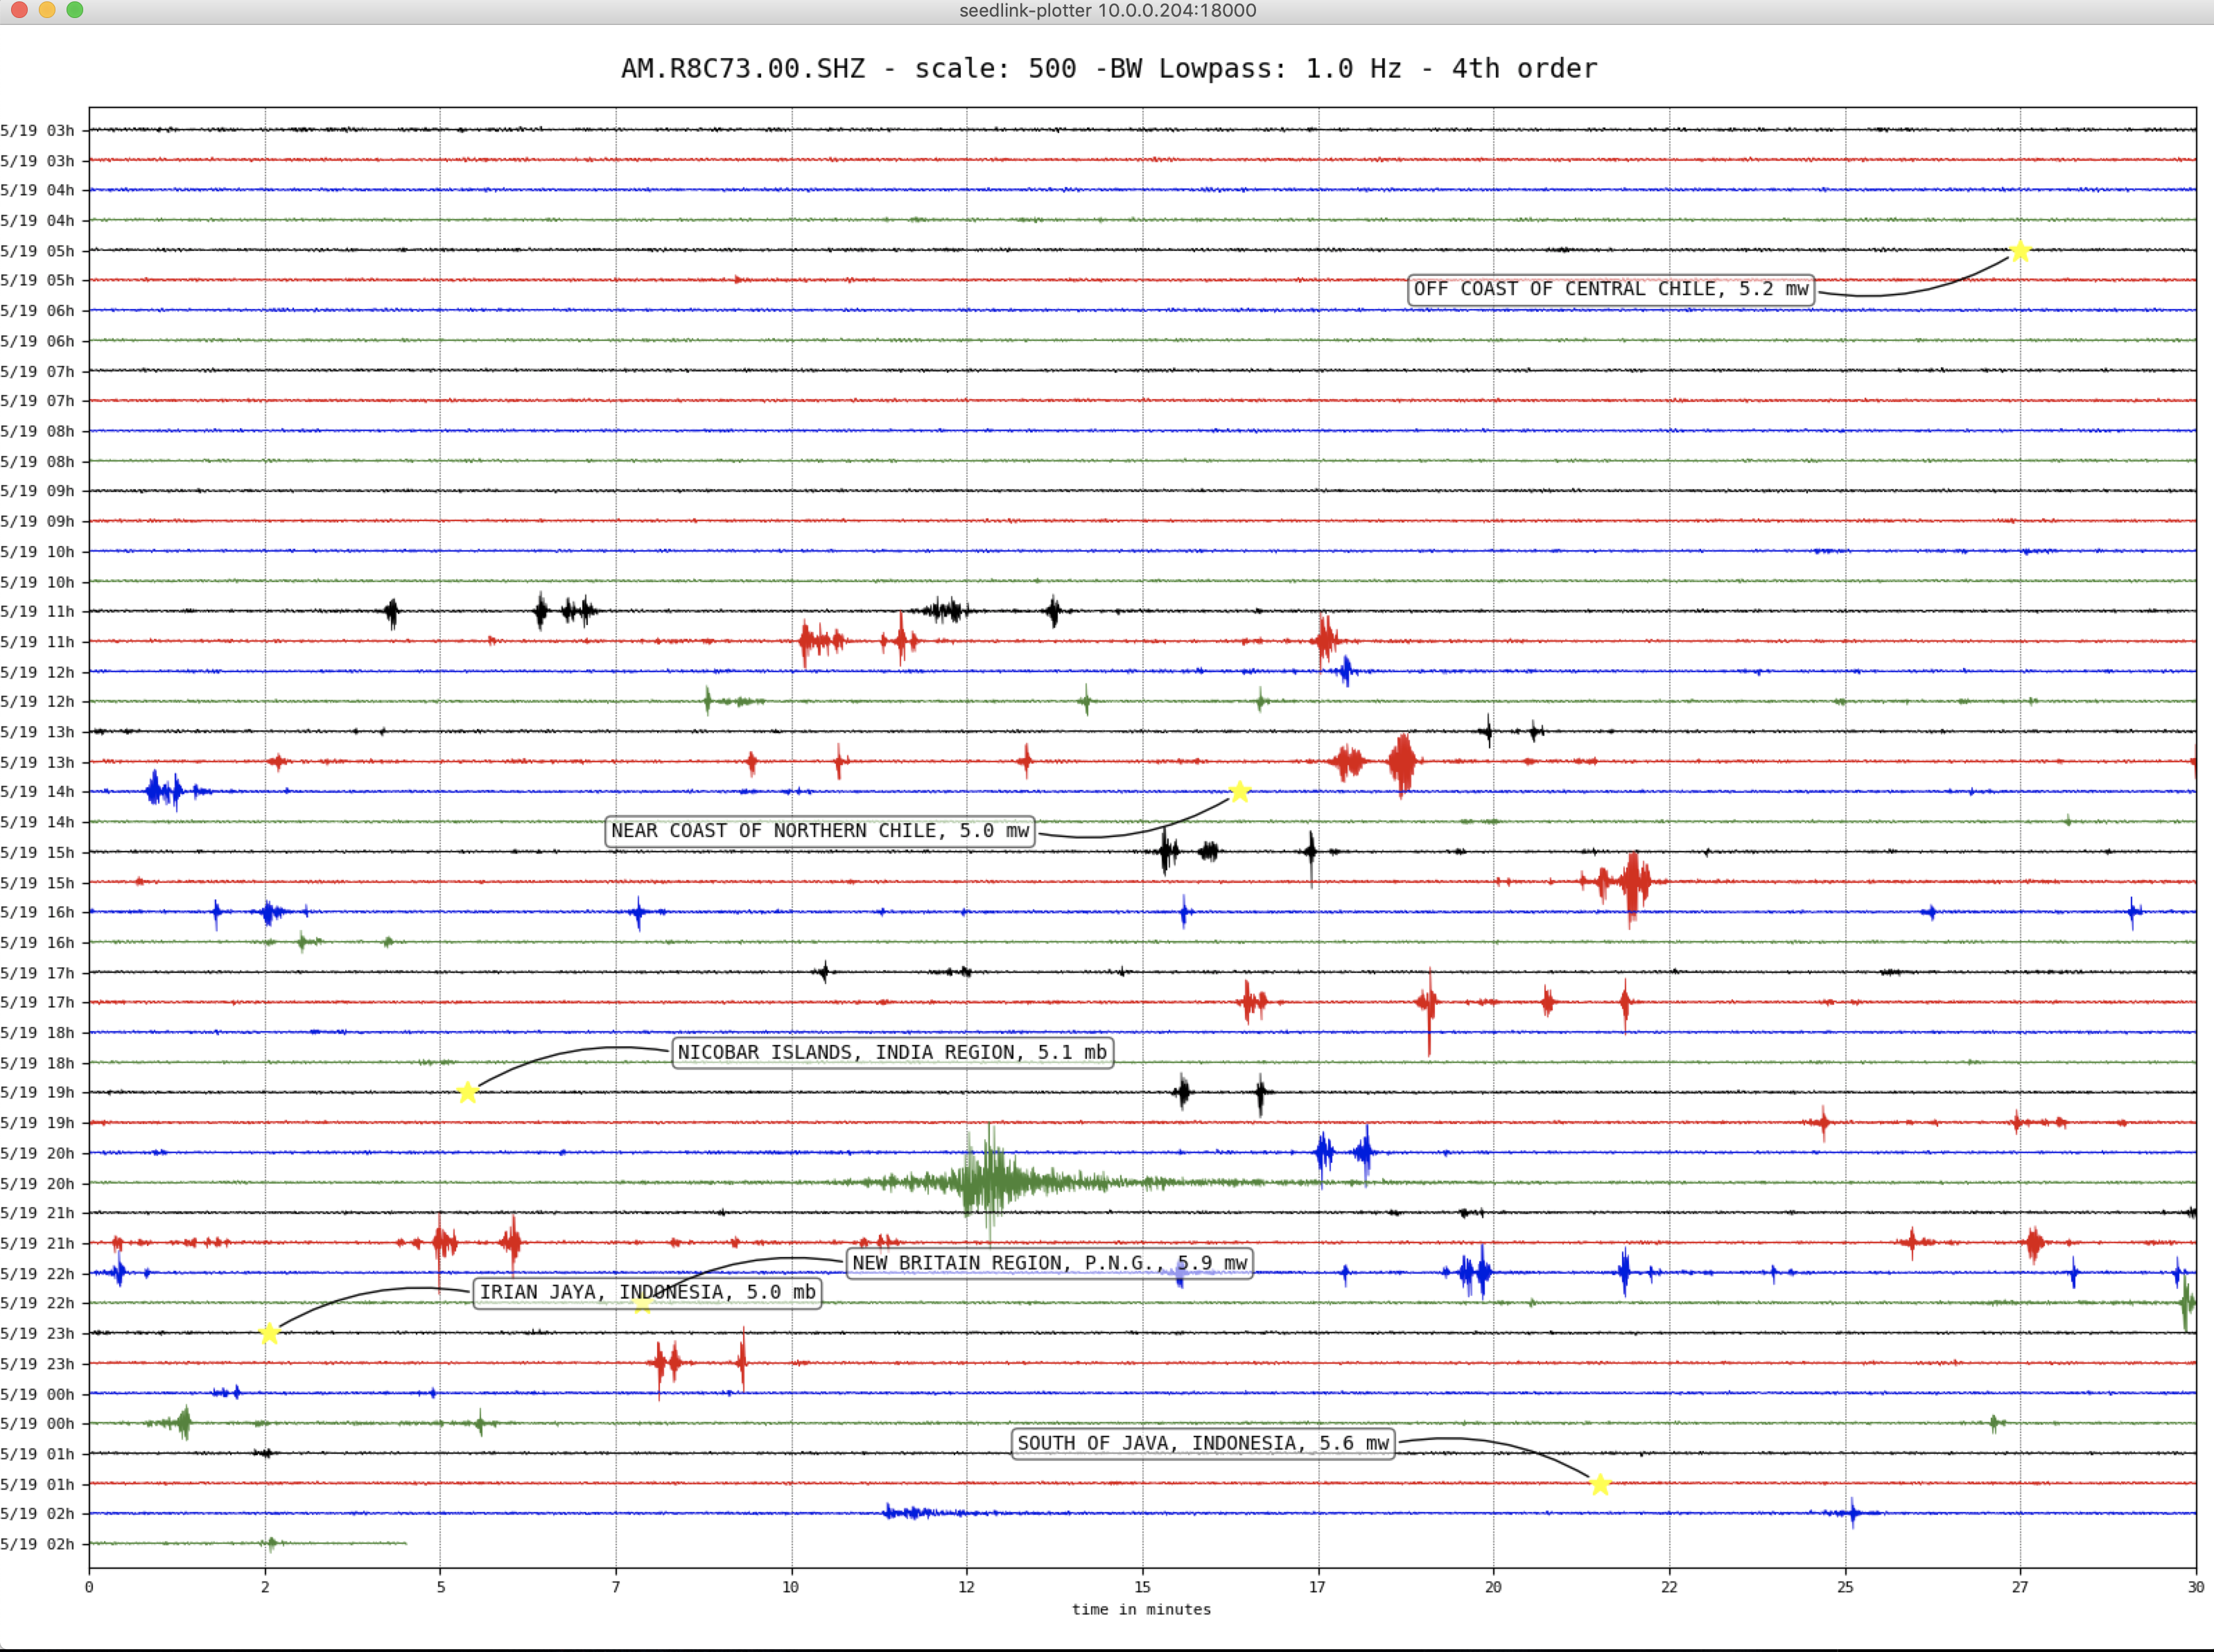Click the x-axis tick label 2

[265, 1587]
